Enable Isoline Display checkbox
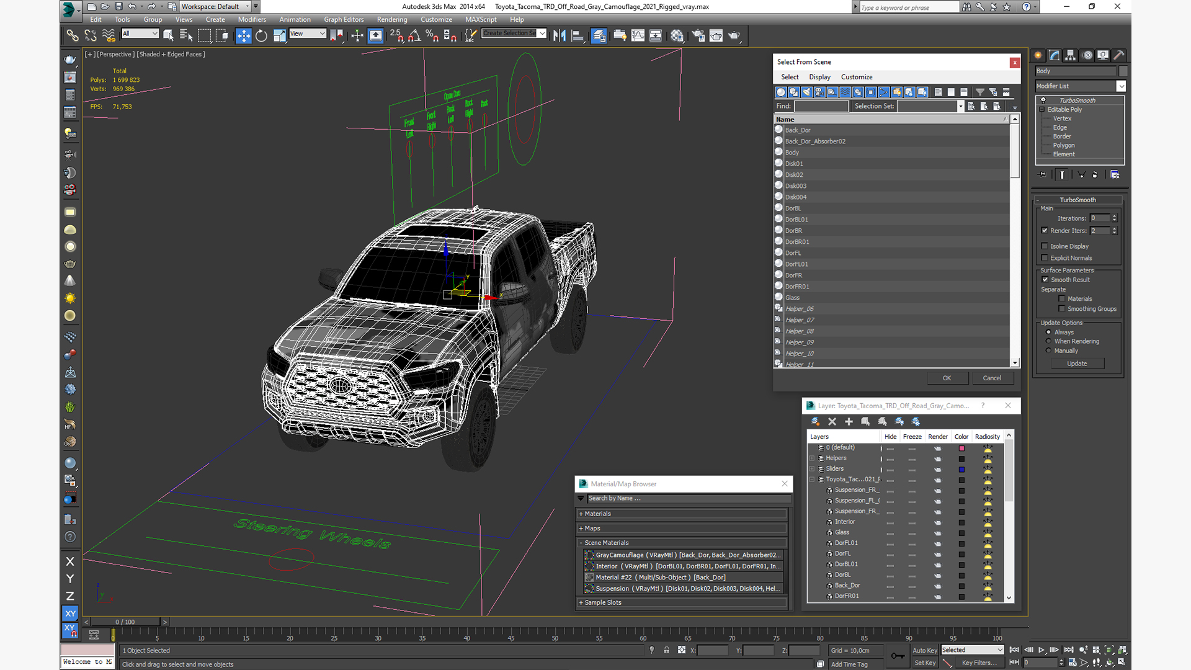Image resolution: width=1191 pixels, height=670 pixels. coord(1045,246)
